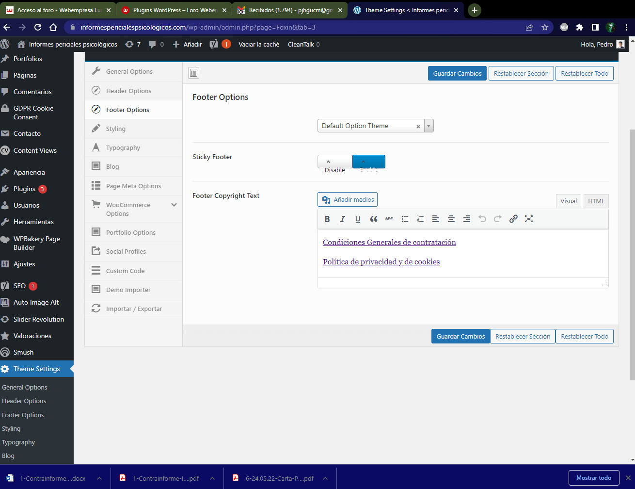Click the top Guardar Cambios button

tap(457, 73)
